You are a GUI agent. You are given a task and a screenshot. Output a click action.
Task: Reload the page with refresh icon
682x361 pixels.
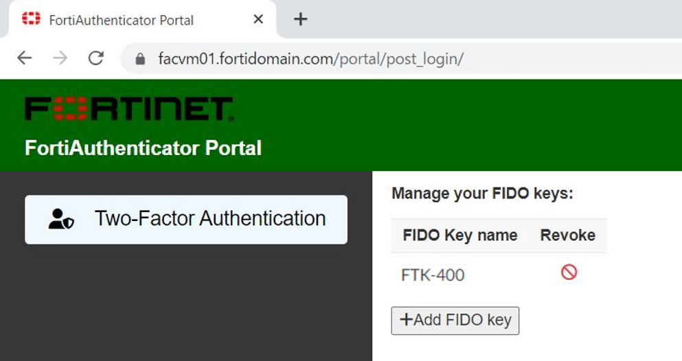95,58
